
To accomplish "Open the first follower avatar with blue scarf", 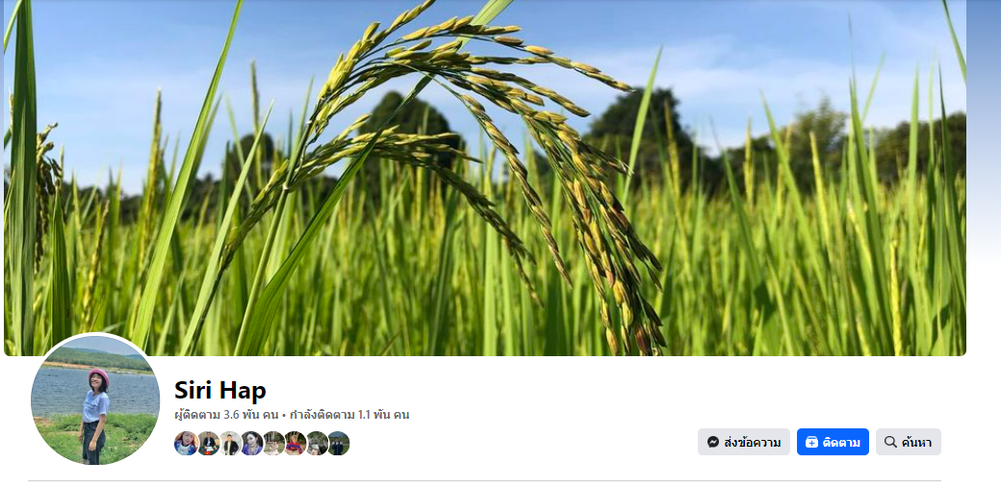I will (x=186, y=443).
